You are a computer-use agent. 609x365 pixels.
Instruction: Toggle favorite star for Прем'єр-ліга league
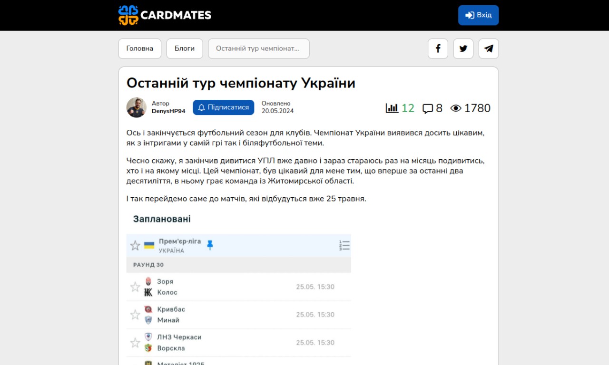click(135, 245)
